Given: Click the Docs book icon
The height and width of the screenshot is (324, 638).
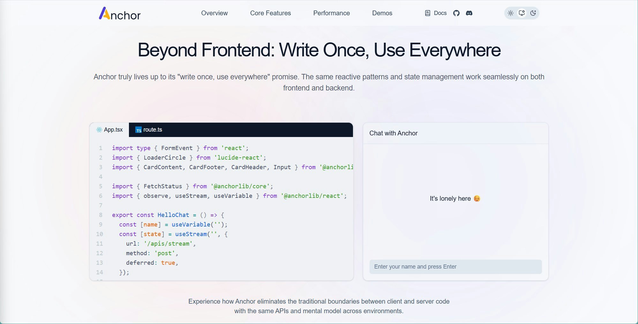Looking at the screenshot, I should click(428, 13).
